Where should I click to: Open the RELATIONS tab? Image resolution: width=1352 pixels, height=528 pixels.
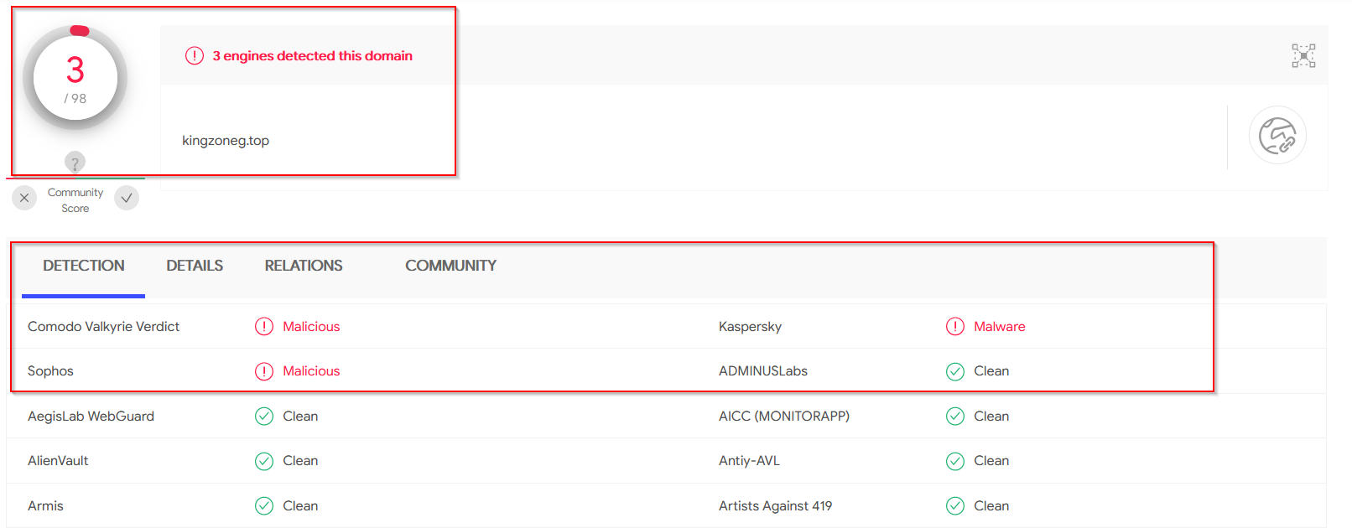pyautogui.click(x=304, y=266)
